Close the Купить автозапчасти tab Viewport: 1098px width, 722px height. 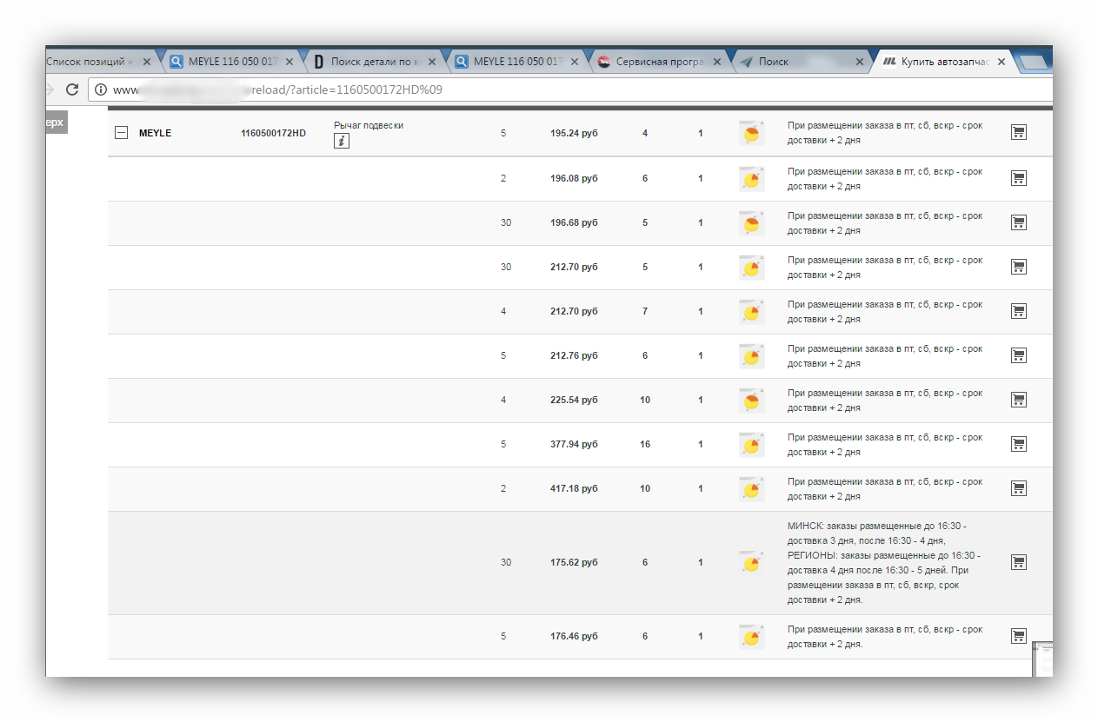coord(1002,62)
